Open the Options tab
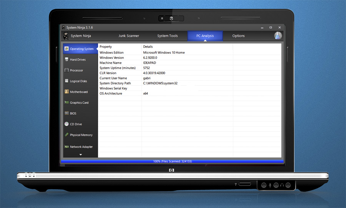 tap(238, 36)
